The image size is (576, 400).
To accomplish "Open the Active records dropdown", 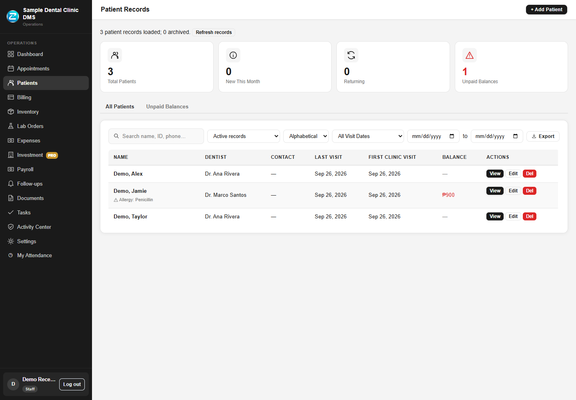I will click(x=244, y=136).
